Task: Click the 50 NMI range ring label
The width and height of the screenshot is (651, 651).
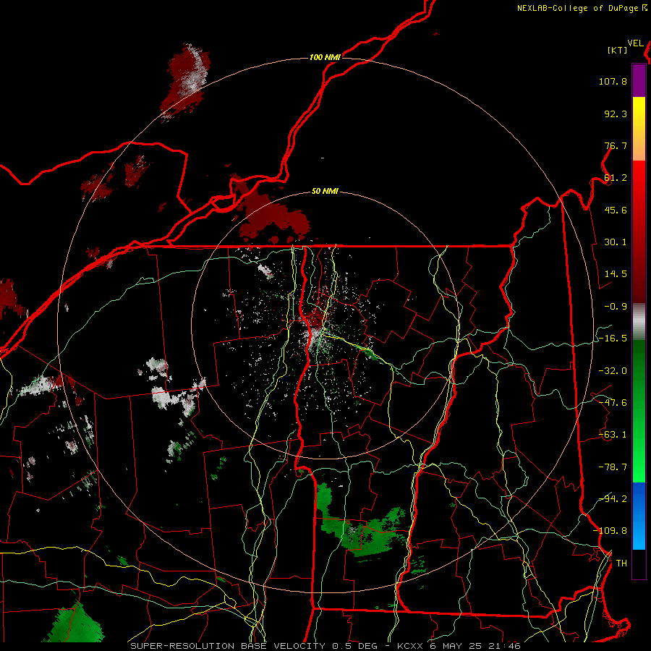Action: point(325,192)
